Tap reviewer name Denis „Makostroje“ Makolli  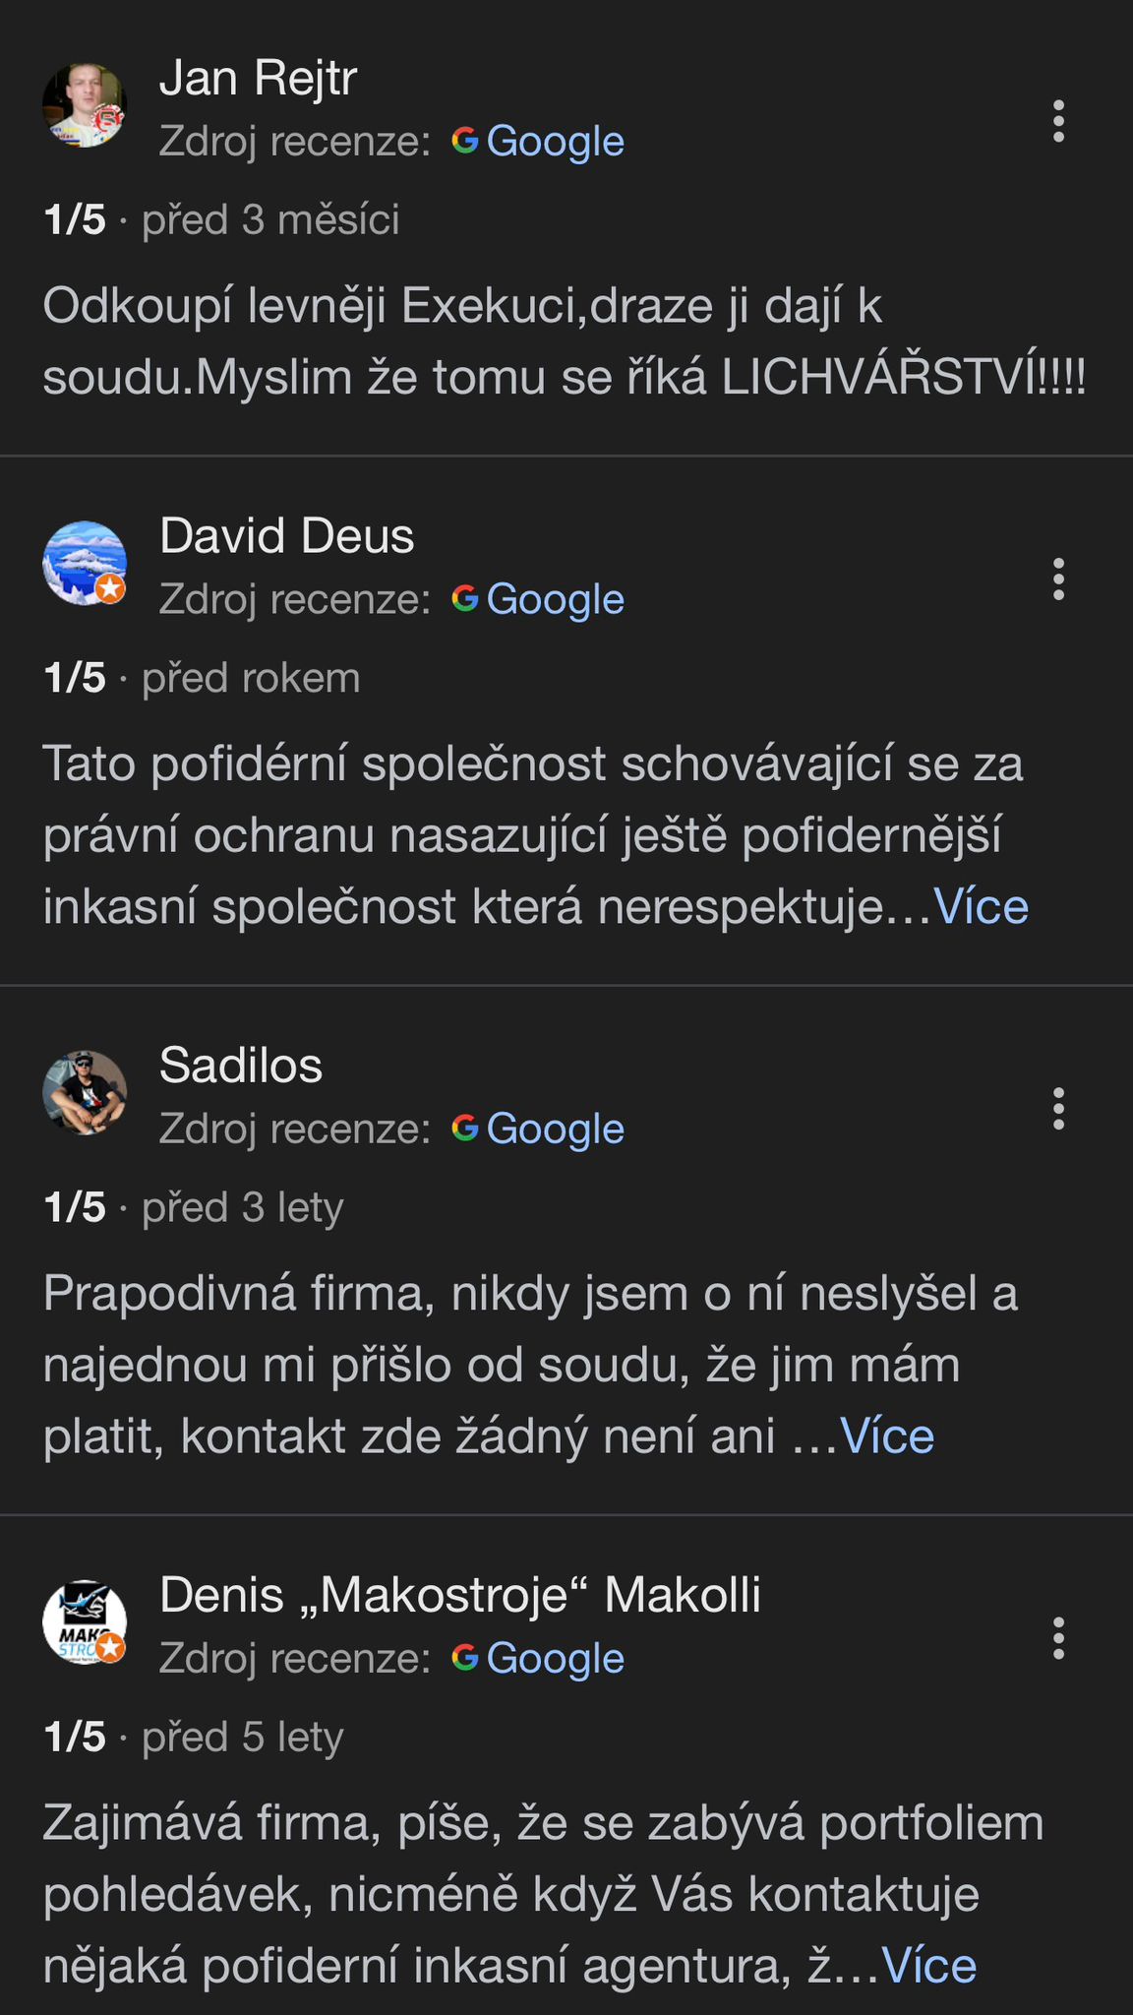460,1595
